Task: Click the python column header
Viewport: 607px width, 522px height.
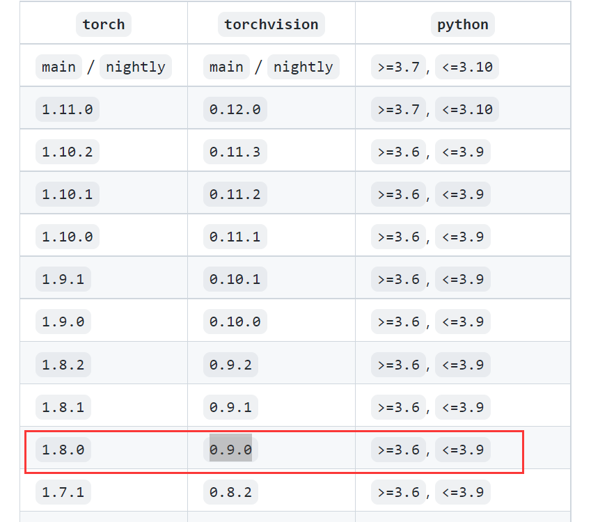Action: click(x=462, y=24)
